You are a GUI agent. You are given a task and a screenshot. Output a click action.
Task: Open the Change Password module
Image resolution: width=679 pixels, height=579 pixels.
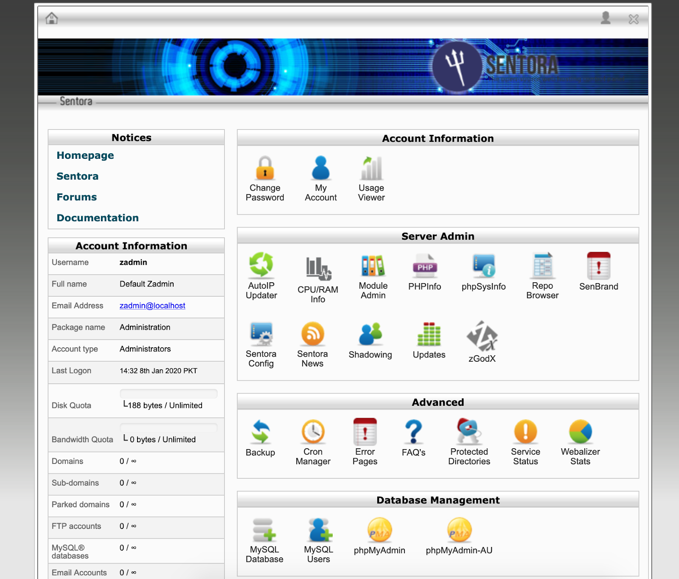tap(265, 179)
